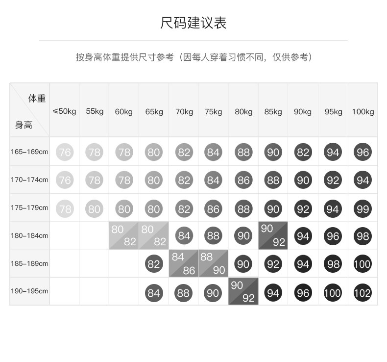The width and height of the screenshot is (387, 362).
Task: Click size 84 in the 190-195cm row
Action: pyautogui.click(x=154, y=293)
